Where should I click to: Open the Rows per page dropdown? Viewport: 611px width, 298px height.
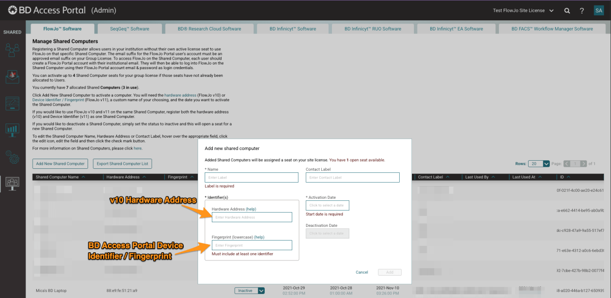pyautogui.click(x=538, y=163)
